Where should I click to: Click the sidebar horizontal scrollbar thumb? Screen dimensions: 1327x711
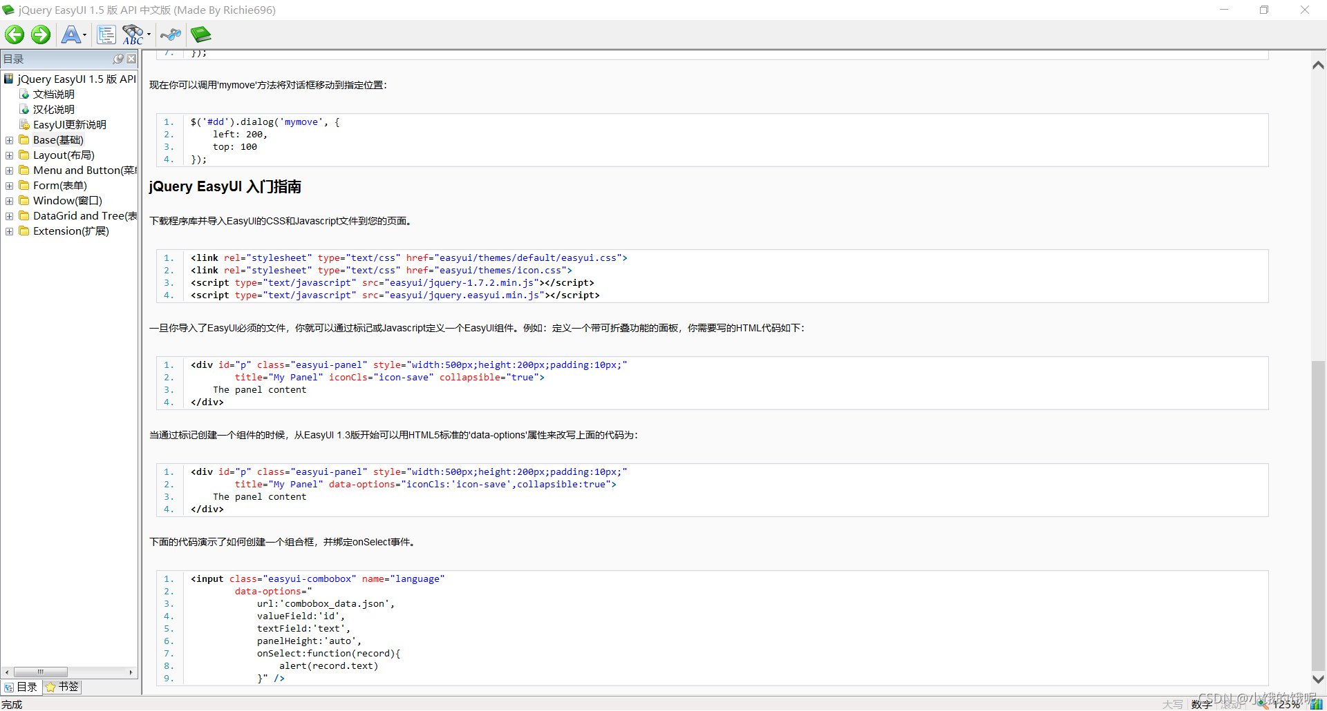(41, 672)
